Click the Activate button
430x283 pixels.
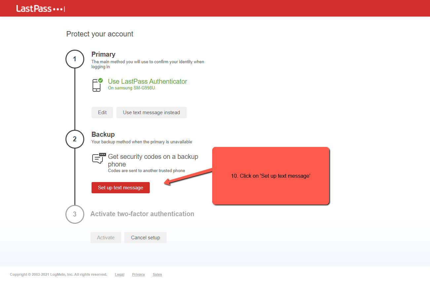pyautogui.click(x=106, y=238)
